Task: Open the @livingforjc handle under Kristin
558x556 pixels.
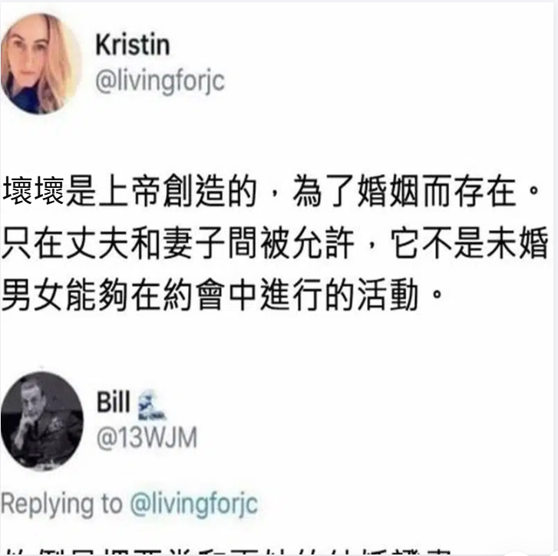Action: (160, 81)
